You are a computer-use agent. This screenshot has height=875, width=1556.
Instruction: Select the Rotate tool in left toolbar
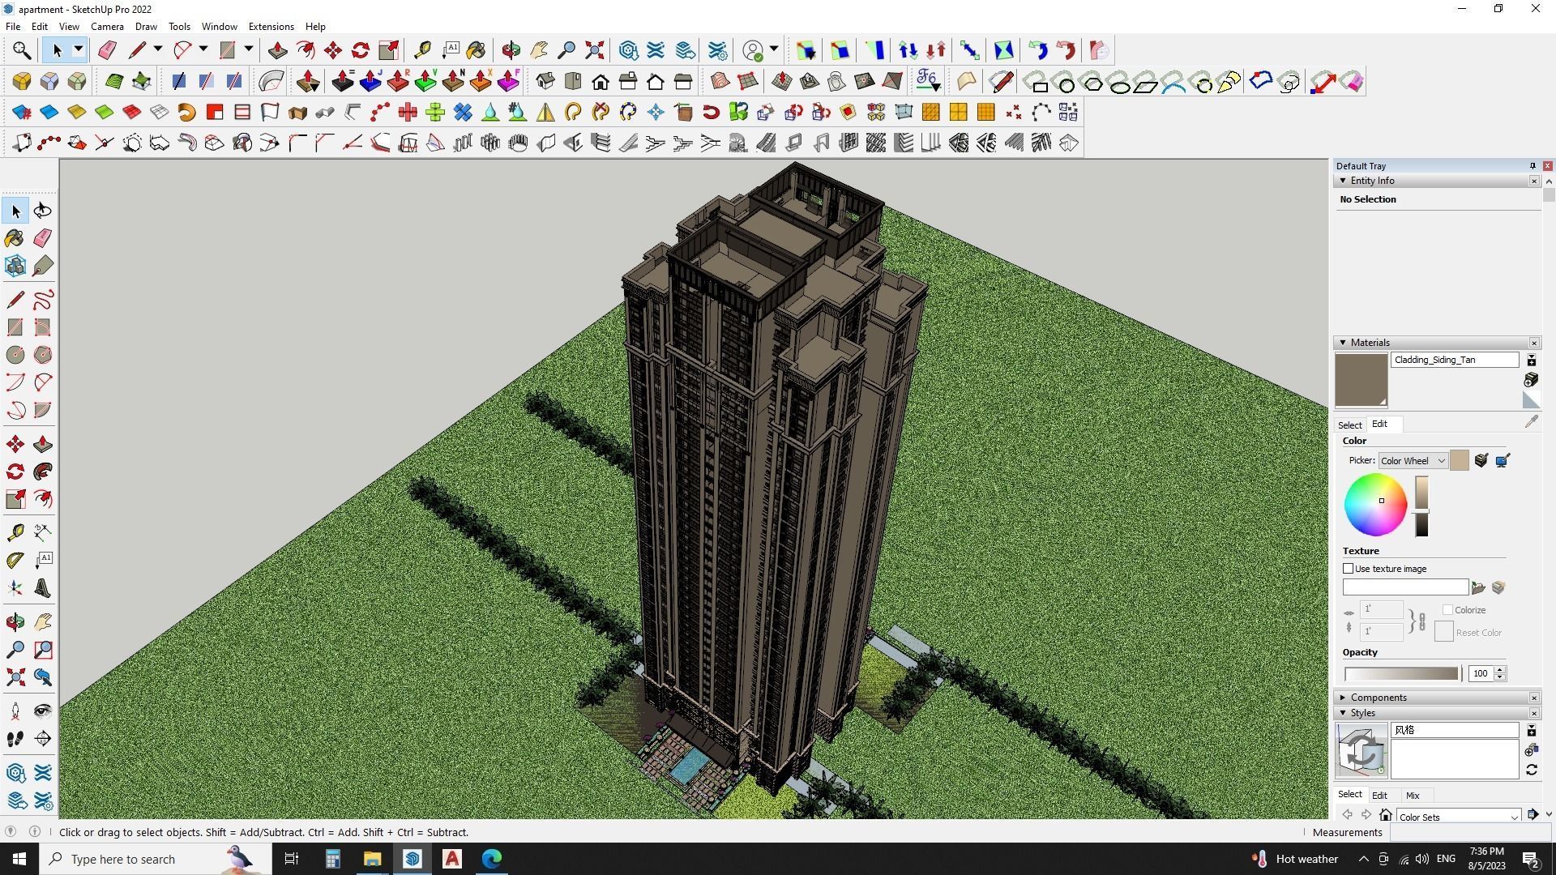(15, 472)
